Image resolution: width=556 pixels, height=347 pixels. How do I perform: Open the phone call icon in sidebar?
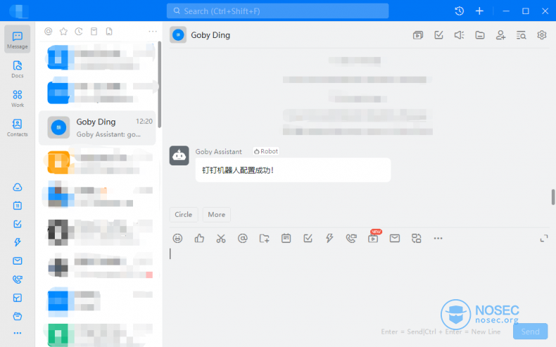pos(17,279)
